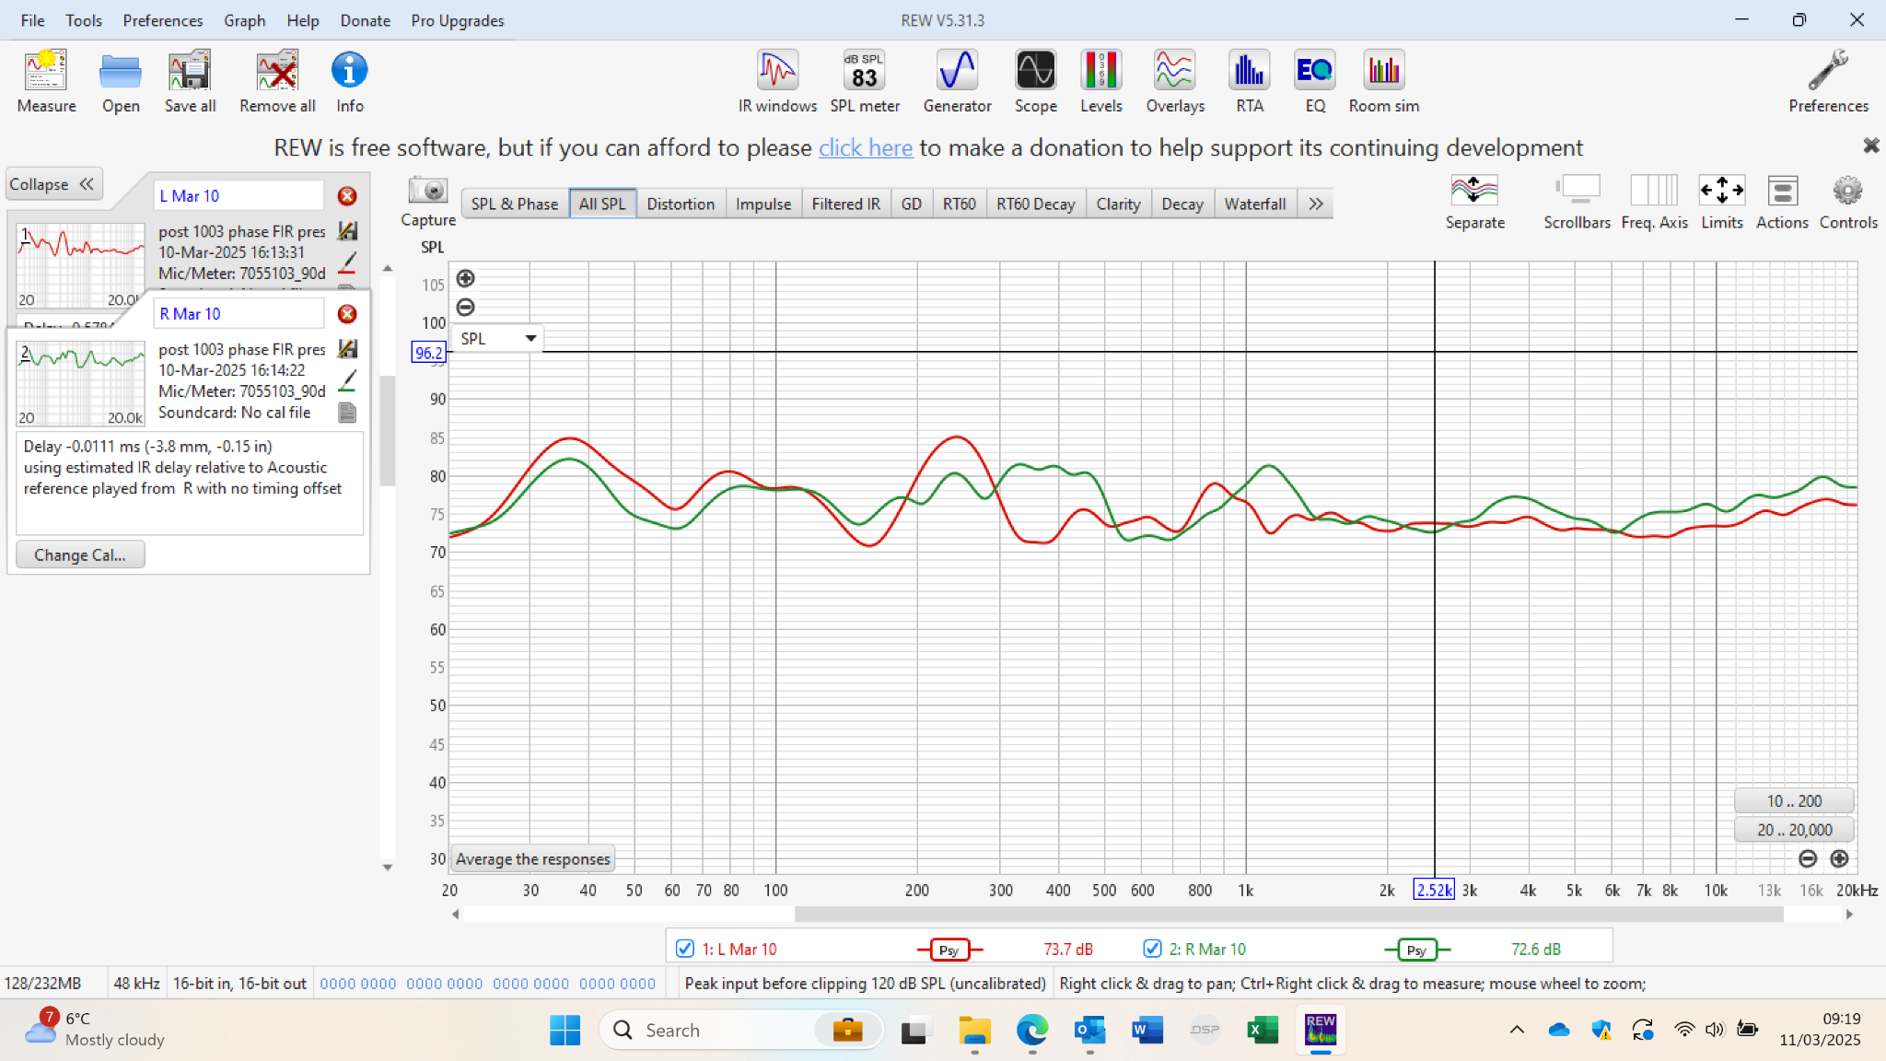Open the Graph menu
The image size is (1886, 1061).
click(244, 20)
